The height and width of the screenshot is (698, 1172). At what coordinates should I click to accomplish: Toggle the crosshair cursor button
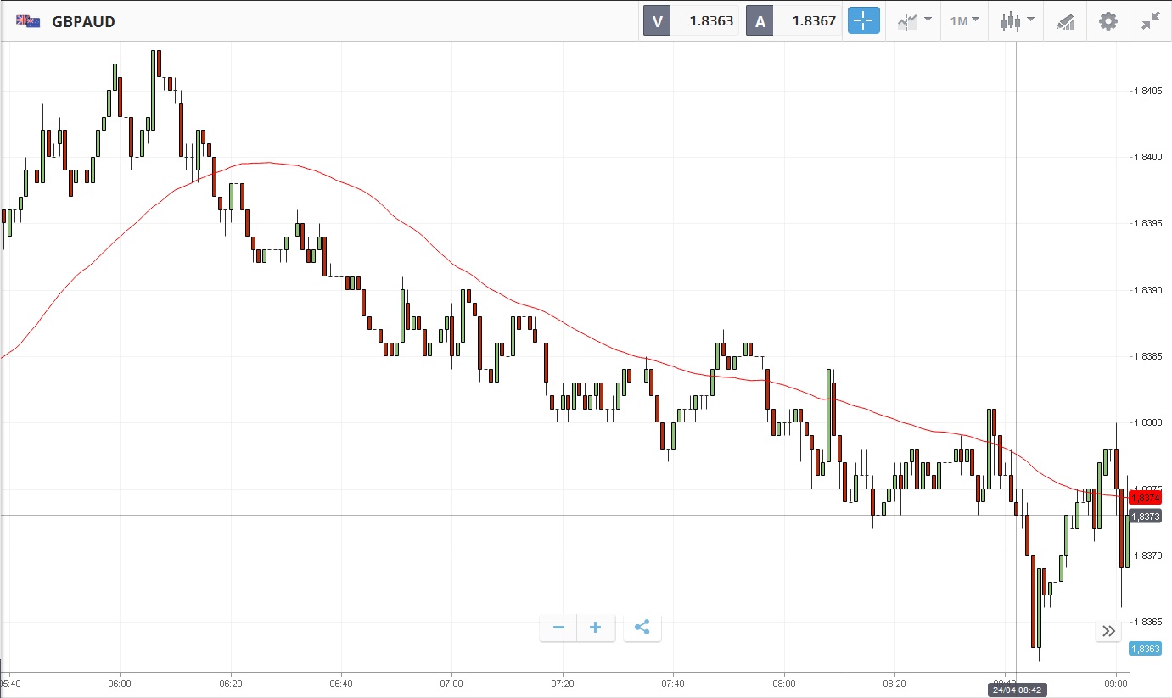863,21
